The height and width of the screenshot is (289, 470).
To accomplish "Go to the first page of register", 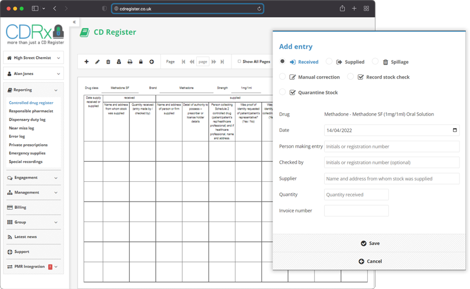I will 183,62.
